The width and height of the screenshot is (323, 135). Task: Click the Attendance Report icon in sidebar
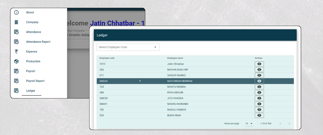[16, 42]
